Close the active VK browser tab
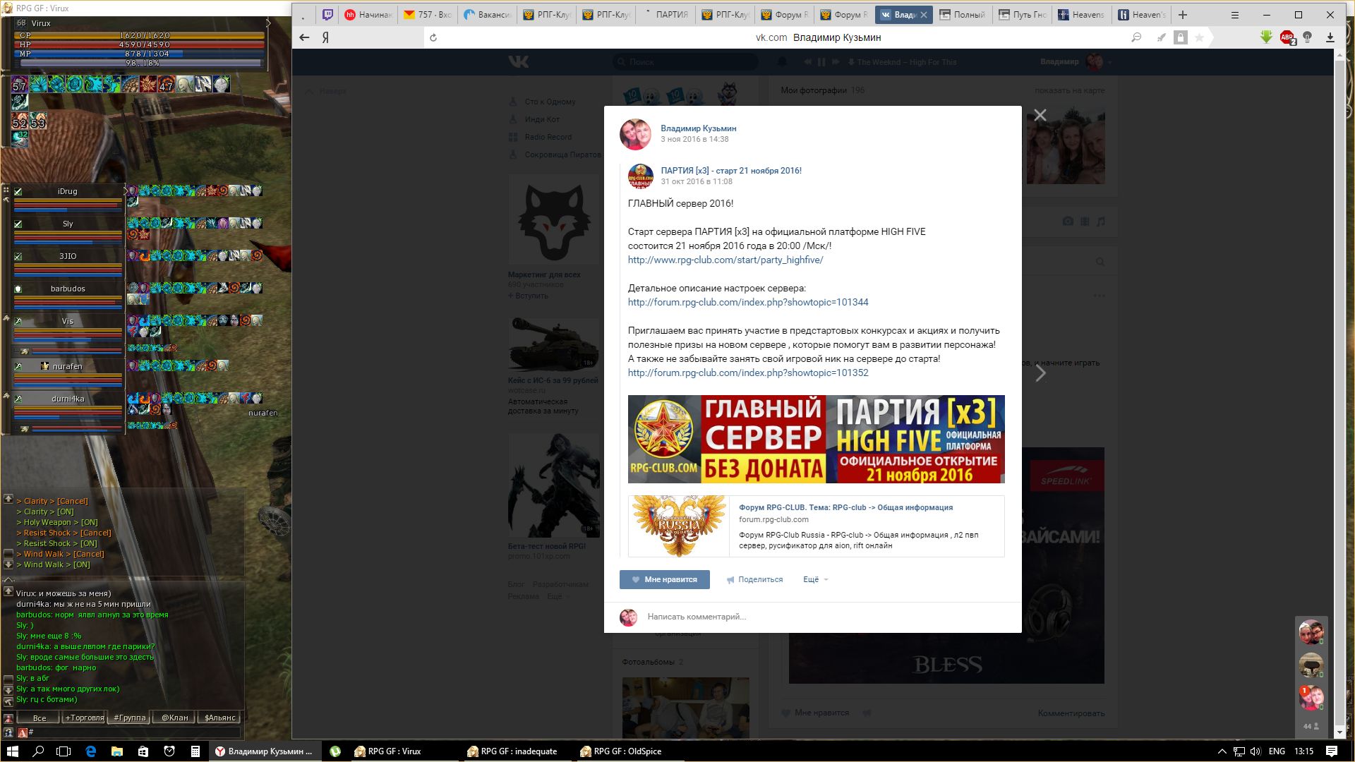Image resolution: width=1355 pixels, height=762 pixels. tap(924, 15)
